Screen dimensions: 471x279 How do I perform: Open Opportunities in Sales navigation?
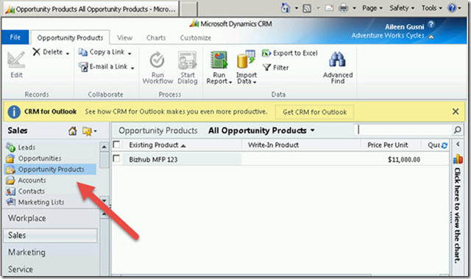[34, 159]
